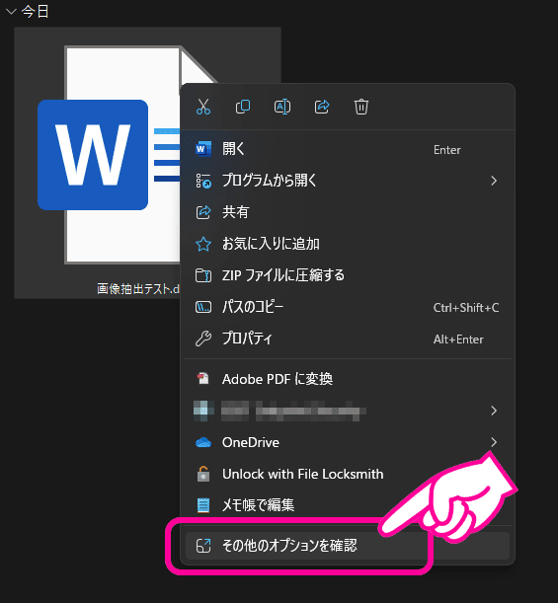
Task: Click the Word icon beside 開く
Action: tap(203, 149)
